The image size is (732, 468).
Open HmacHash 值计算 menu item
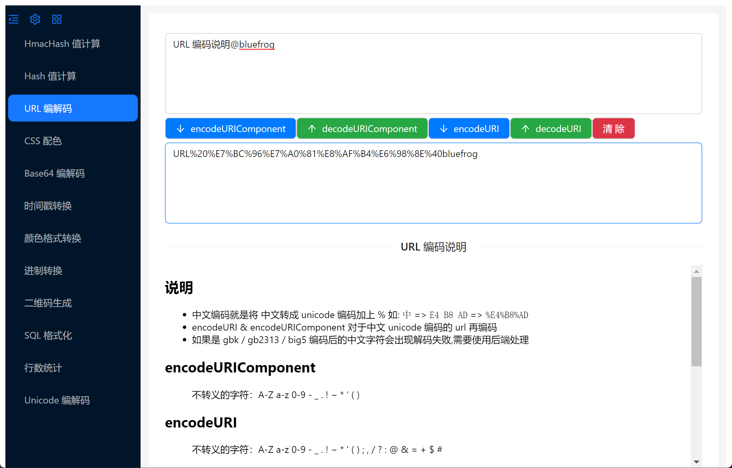tap(63, 44)
